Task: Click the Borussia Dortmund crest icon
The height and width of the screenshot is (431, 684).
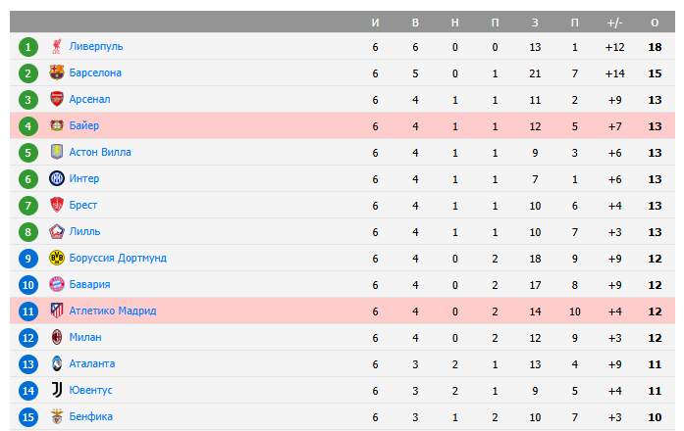Action: [x=57, y=258]
